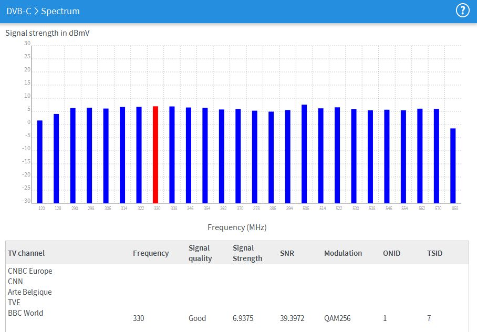Click the QAM256 modulation value
The width and height of the screenshot is (477, 332).
337,318
